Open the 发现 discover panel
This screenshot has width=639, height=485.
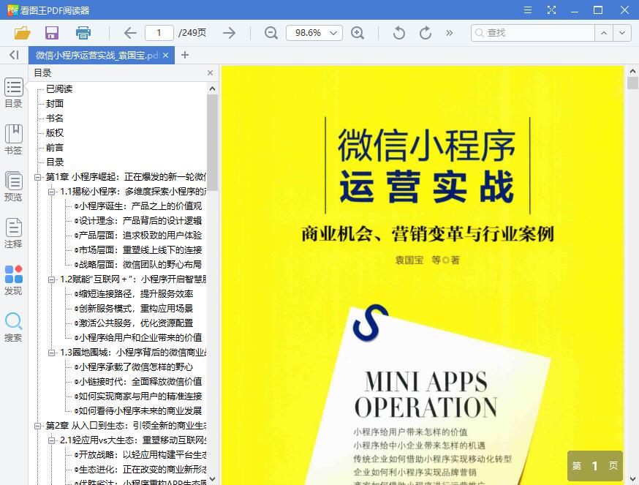pos(13,280)
